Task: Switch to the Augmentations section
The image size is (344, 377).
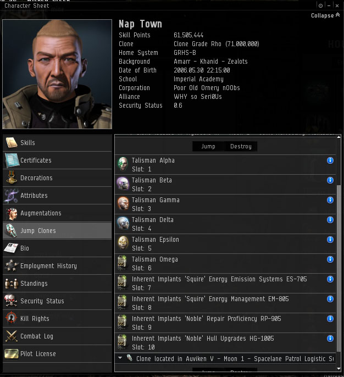Action: pos(57,213)
